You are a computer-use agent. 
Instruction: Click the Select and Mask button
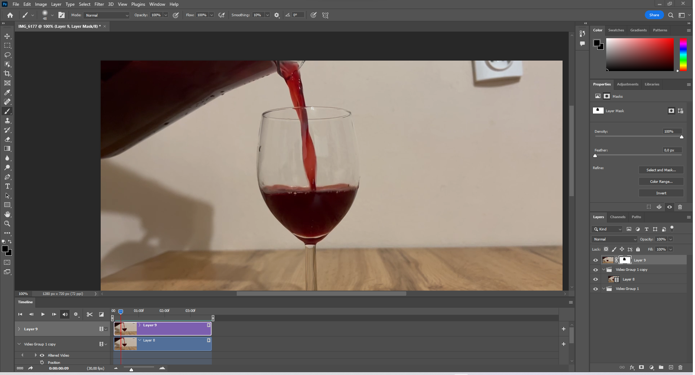[x=661, y=170]
